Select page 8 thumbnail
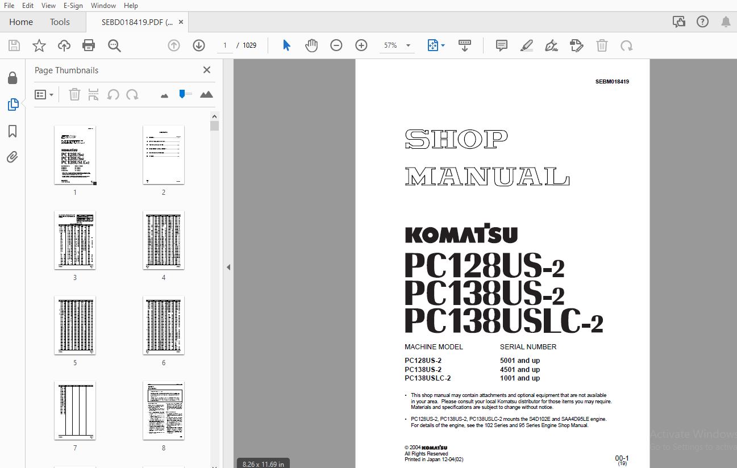 tap(164, 411)
